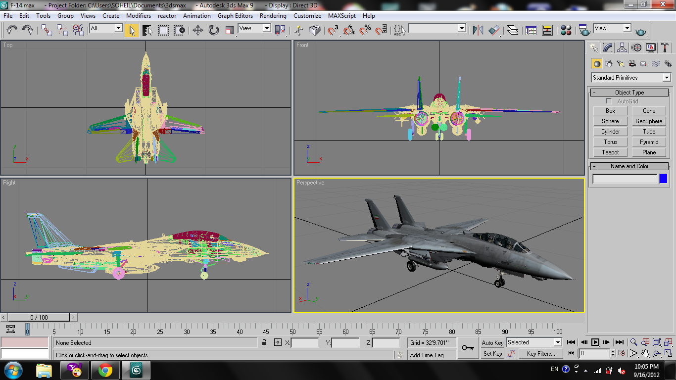Toggle Absolute/Offset transform type-in mode
The height and width of the screenshot is (380, 676).
[278, 342]
